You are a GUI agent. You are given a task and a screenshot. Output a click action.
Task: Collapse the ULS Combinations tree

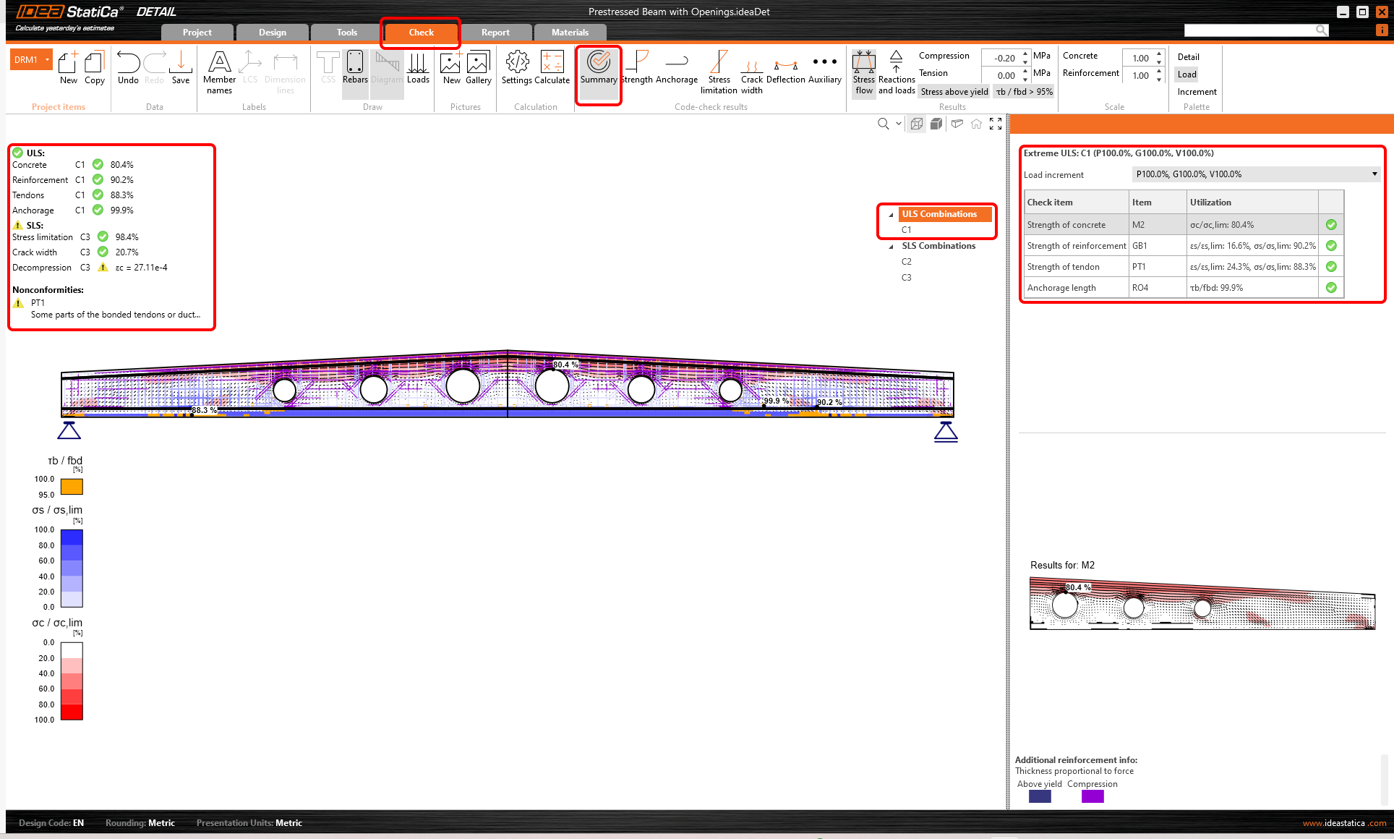891,215
